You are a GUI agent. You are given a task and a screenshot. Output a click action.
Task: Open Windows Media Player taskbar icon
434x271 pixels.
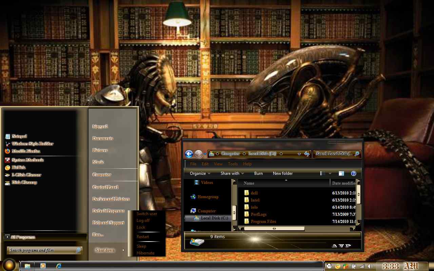click(43, 266)
